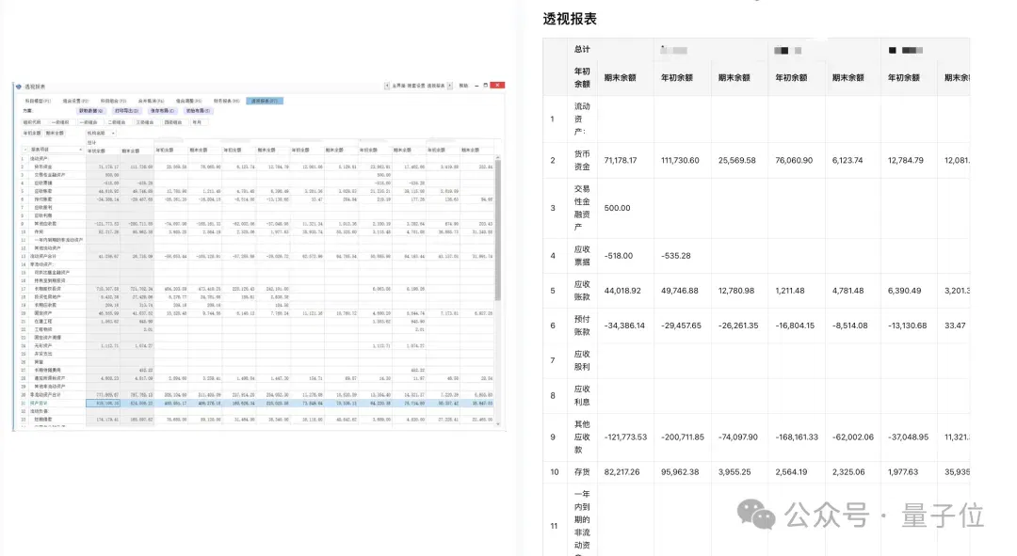Click right arrow in title bar navigator
This screenshot has width=1017, height=556.
[449, 86]
